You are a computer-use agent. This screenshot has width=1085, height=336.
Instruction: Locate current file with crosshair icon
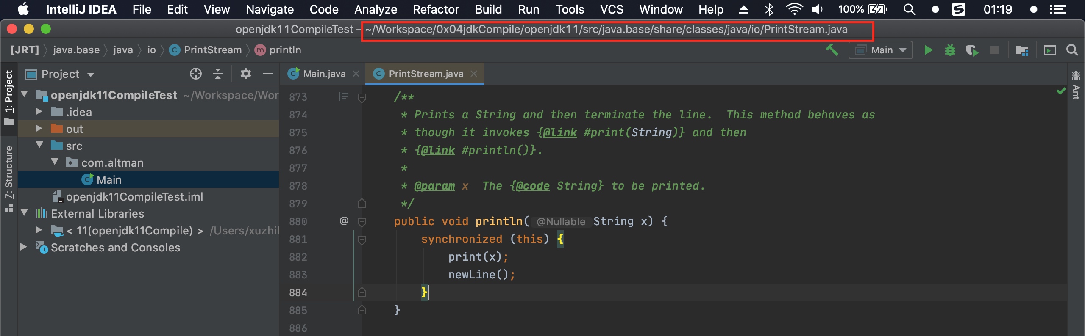pos(195,74)
